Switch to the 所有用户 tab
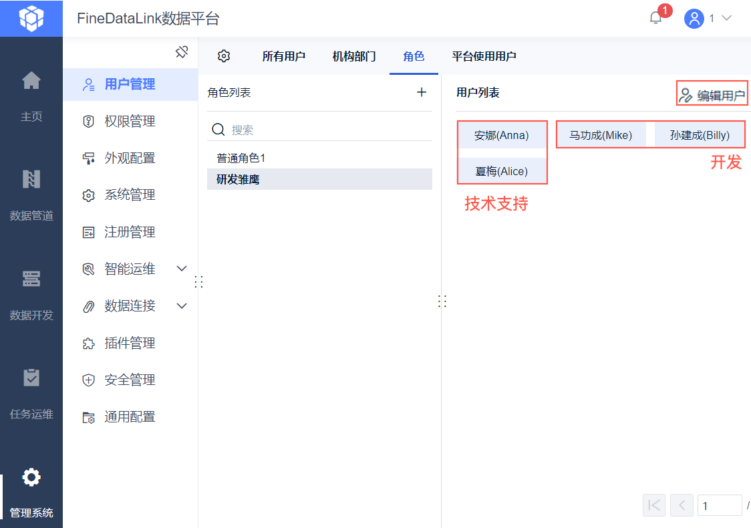 [283, 56]
